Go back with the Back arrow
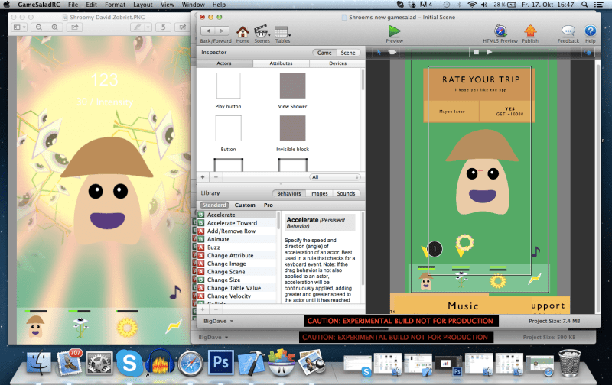 (x=208, y=31)
